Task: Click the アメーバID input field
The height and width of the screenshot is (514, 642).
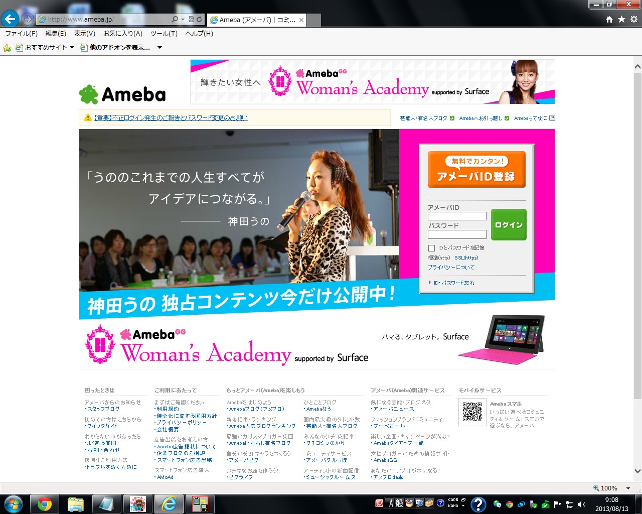Action: click(x=457, y=216)
